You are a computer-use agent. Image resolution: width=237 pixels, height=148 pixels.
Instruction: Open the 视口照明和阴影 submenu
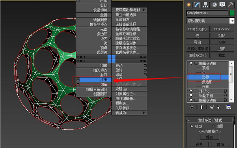[x=129, y=10]
